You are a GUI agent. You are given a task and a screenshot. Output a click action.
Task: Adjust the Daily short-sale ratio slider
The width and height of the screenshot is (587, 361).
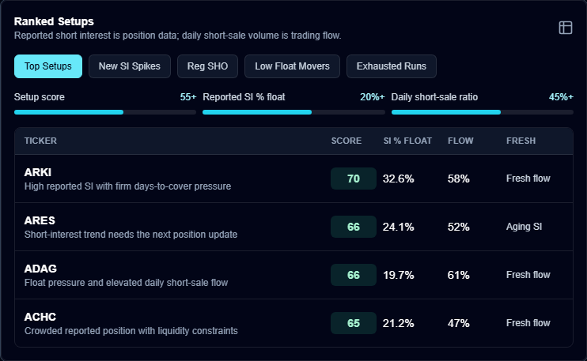pos(483,112)
